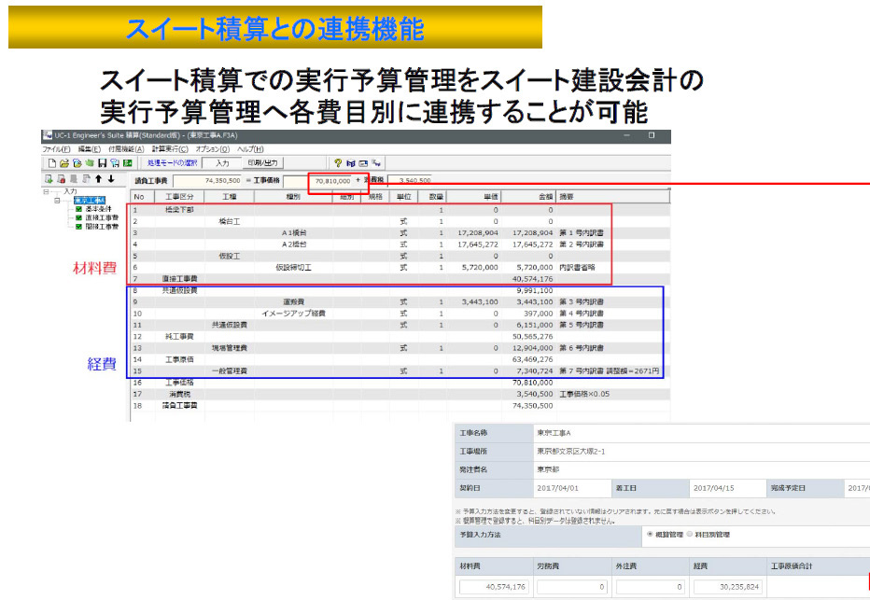
Task: Click the 着工日 field showing 2017/04/15
Action: pyautogui.click(x=727, y=489)
